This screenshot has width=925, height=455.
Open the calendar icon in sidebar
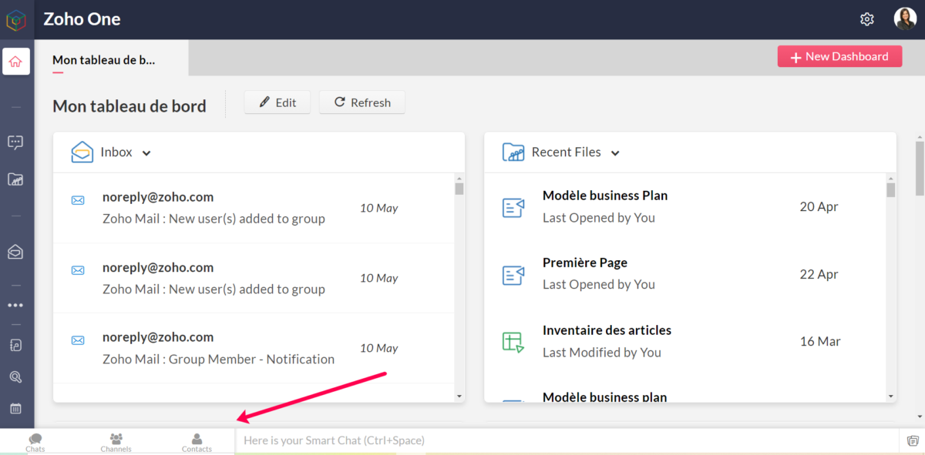click(x=15, y=409)
